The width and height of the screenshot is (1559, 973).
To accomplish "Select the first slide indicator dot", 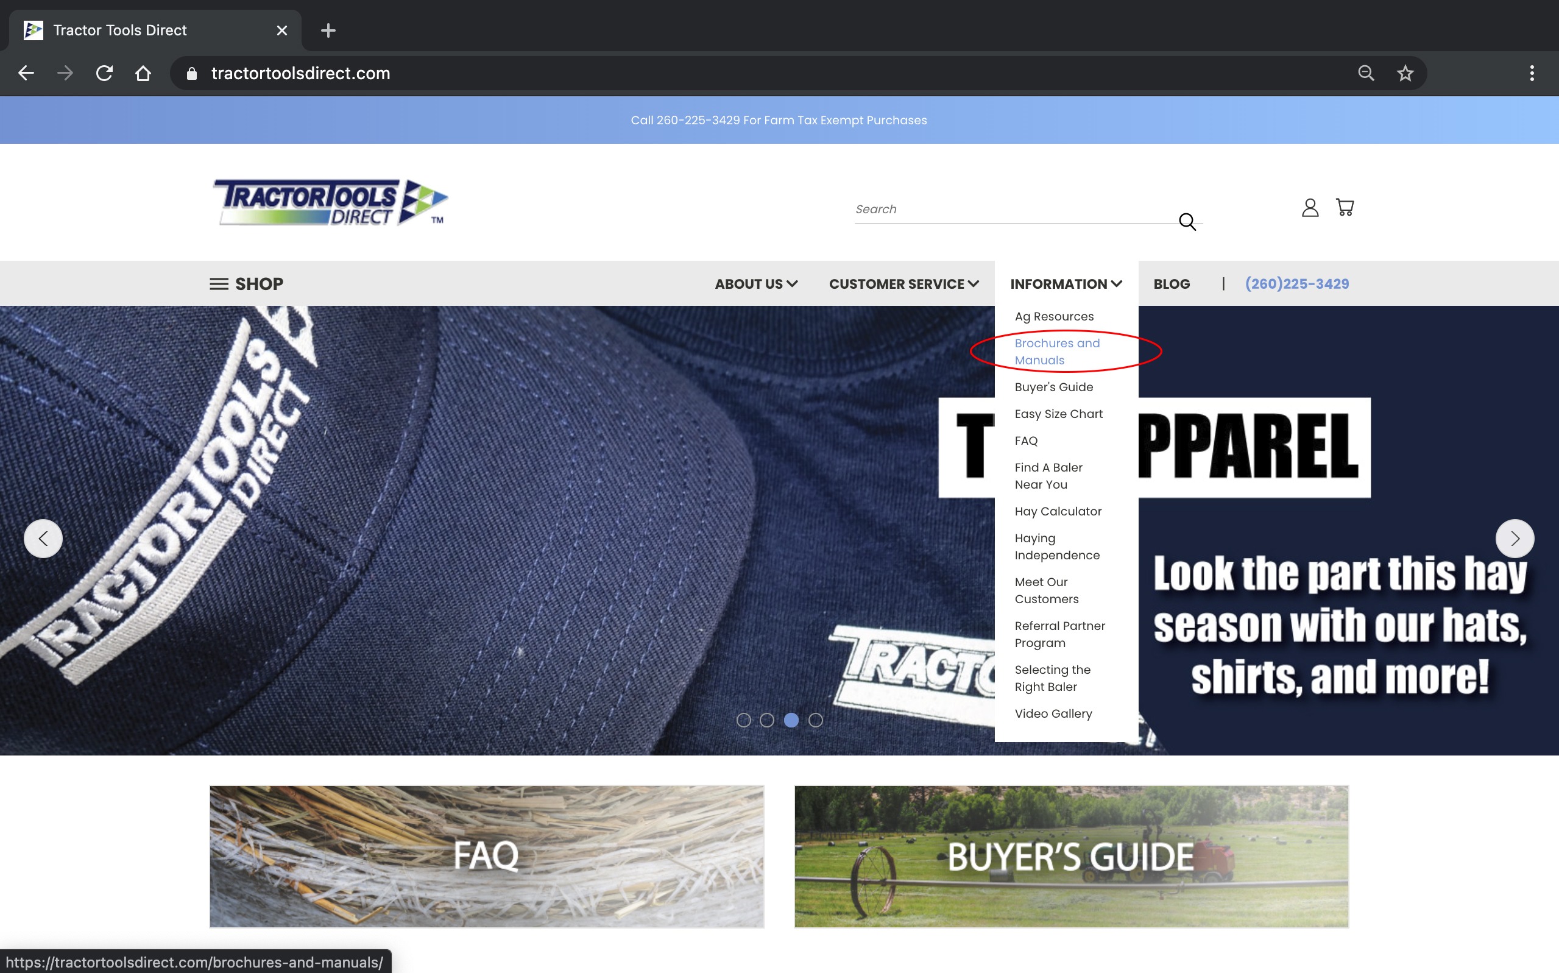I will click(744, 720).
